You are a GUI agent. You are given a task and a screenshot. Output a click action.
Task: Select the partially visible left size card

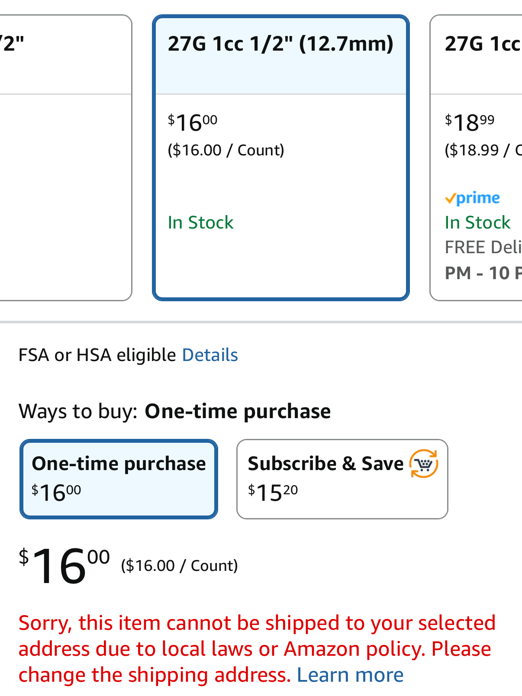(x=65, y=158)
